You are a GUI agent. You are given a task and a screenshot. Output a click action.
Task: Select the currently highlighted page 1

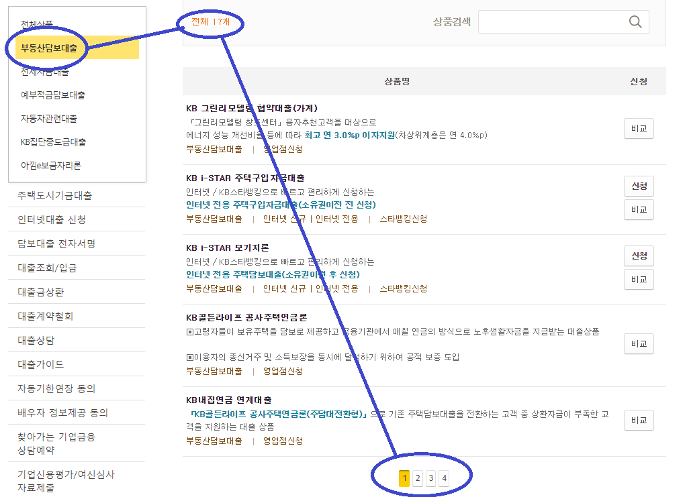point(404,478)
